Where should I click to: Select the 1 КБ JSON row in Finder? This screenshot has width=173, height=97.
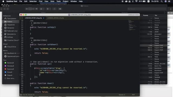click(x=153, y=32)
